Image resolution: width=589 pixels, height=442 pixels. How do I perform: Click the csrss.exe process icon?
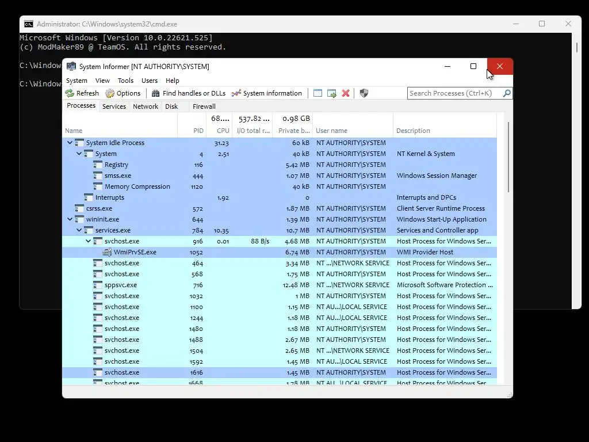tap(79, 208)
